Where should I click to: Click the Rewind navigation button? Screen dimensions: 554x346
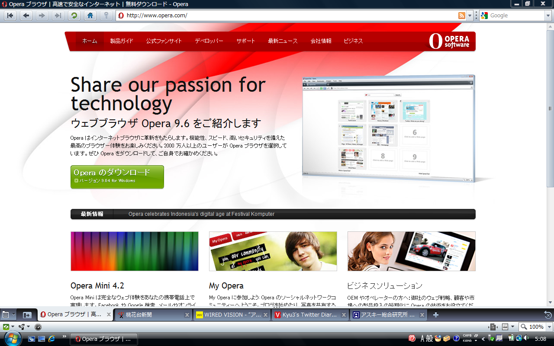[10, 16]
